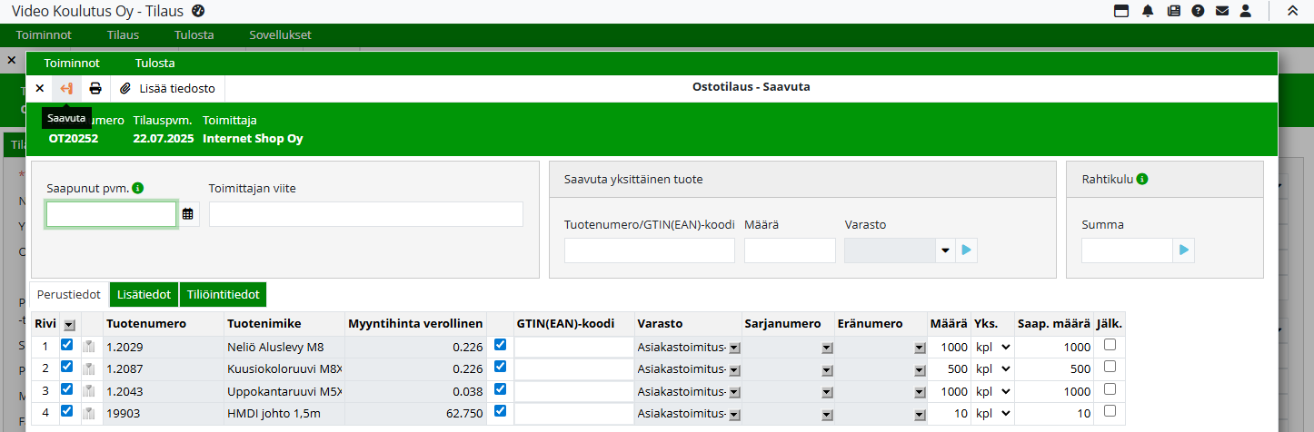Click the Toimittajan viite input field

(x=365, y=214)
